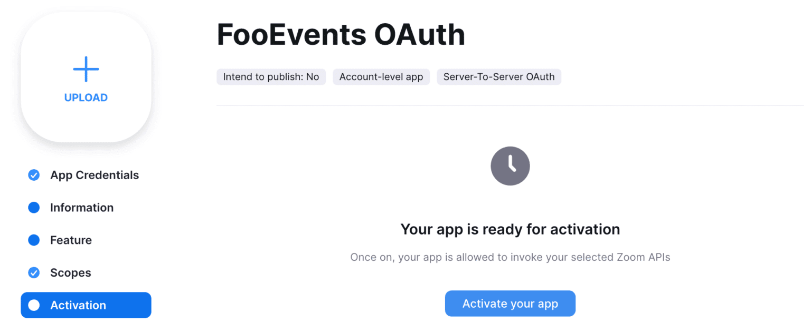Click the blue dot icon next to Information
The image size is (811, 332).
click(33, 208)
